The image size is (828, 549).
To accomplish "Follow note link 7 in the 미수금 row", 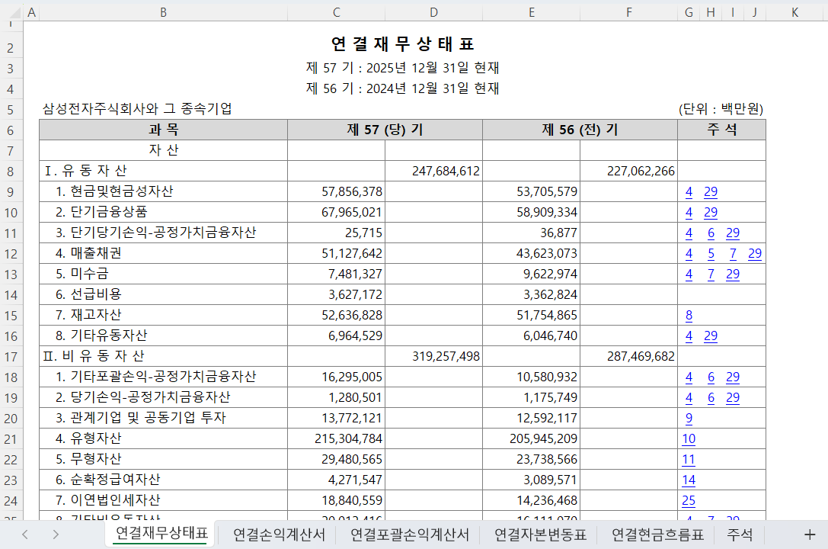I will click(711, 274).
